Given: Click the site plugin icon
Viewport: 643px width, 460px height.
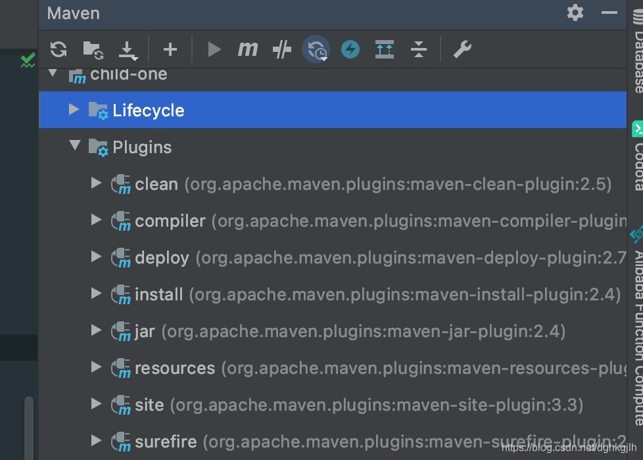Looking at the screenshot, I should [x=121, y=405].
